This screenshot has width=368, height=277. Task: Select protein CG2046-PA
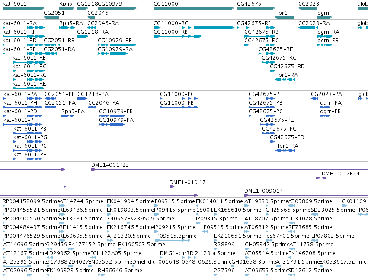[92, 107]
